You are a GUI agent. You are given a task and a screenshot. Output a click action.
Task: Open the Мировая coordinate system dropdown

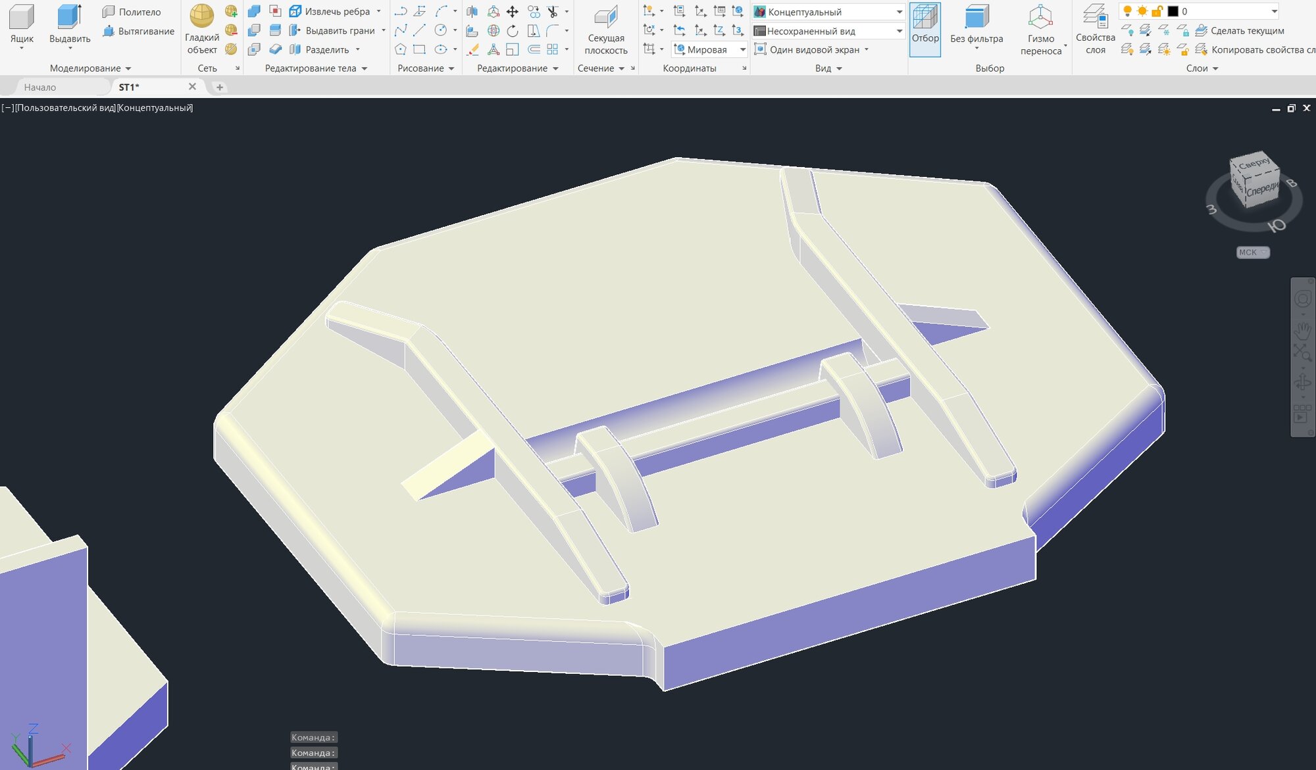point(743,49)
